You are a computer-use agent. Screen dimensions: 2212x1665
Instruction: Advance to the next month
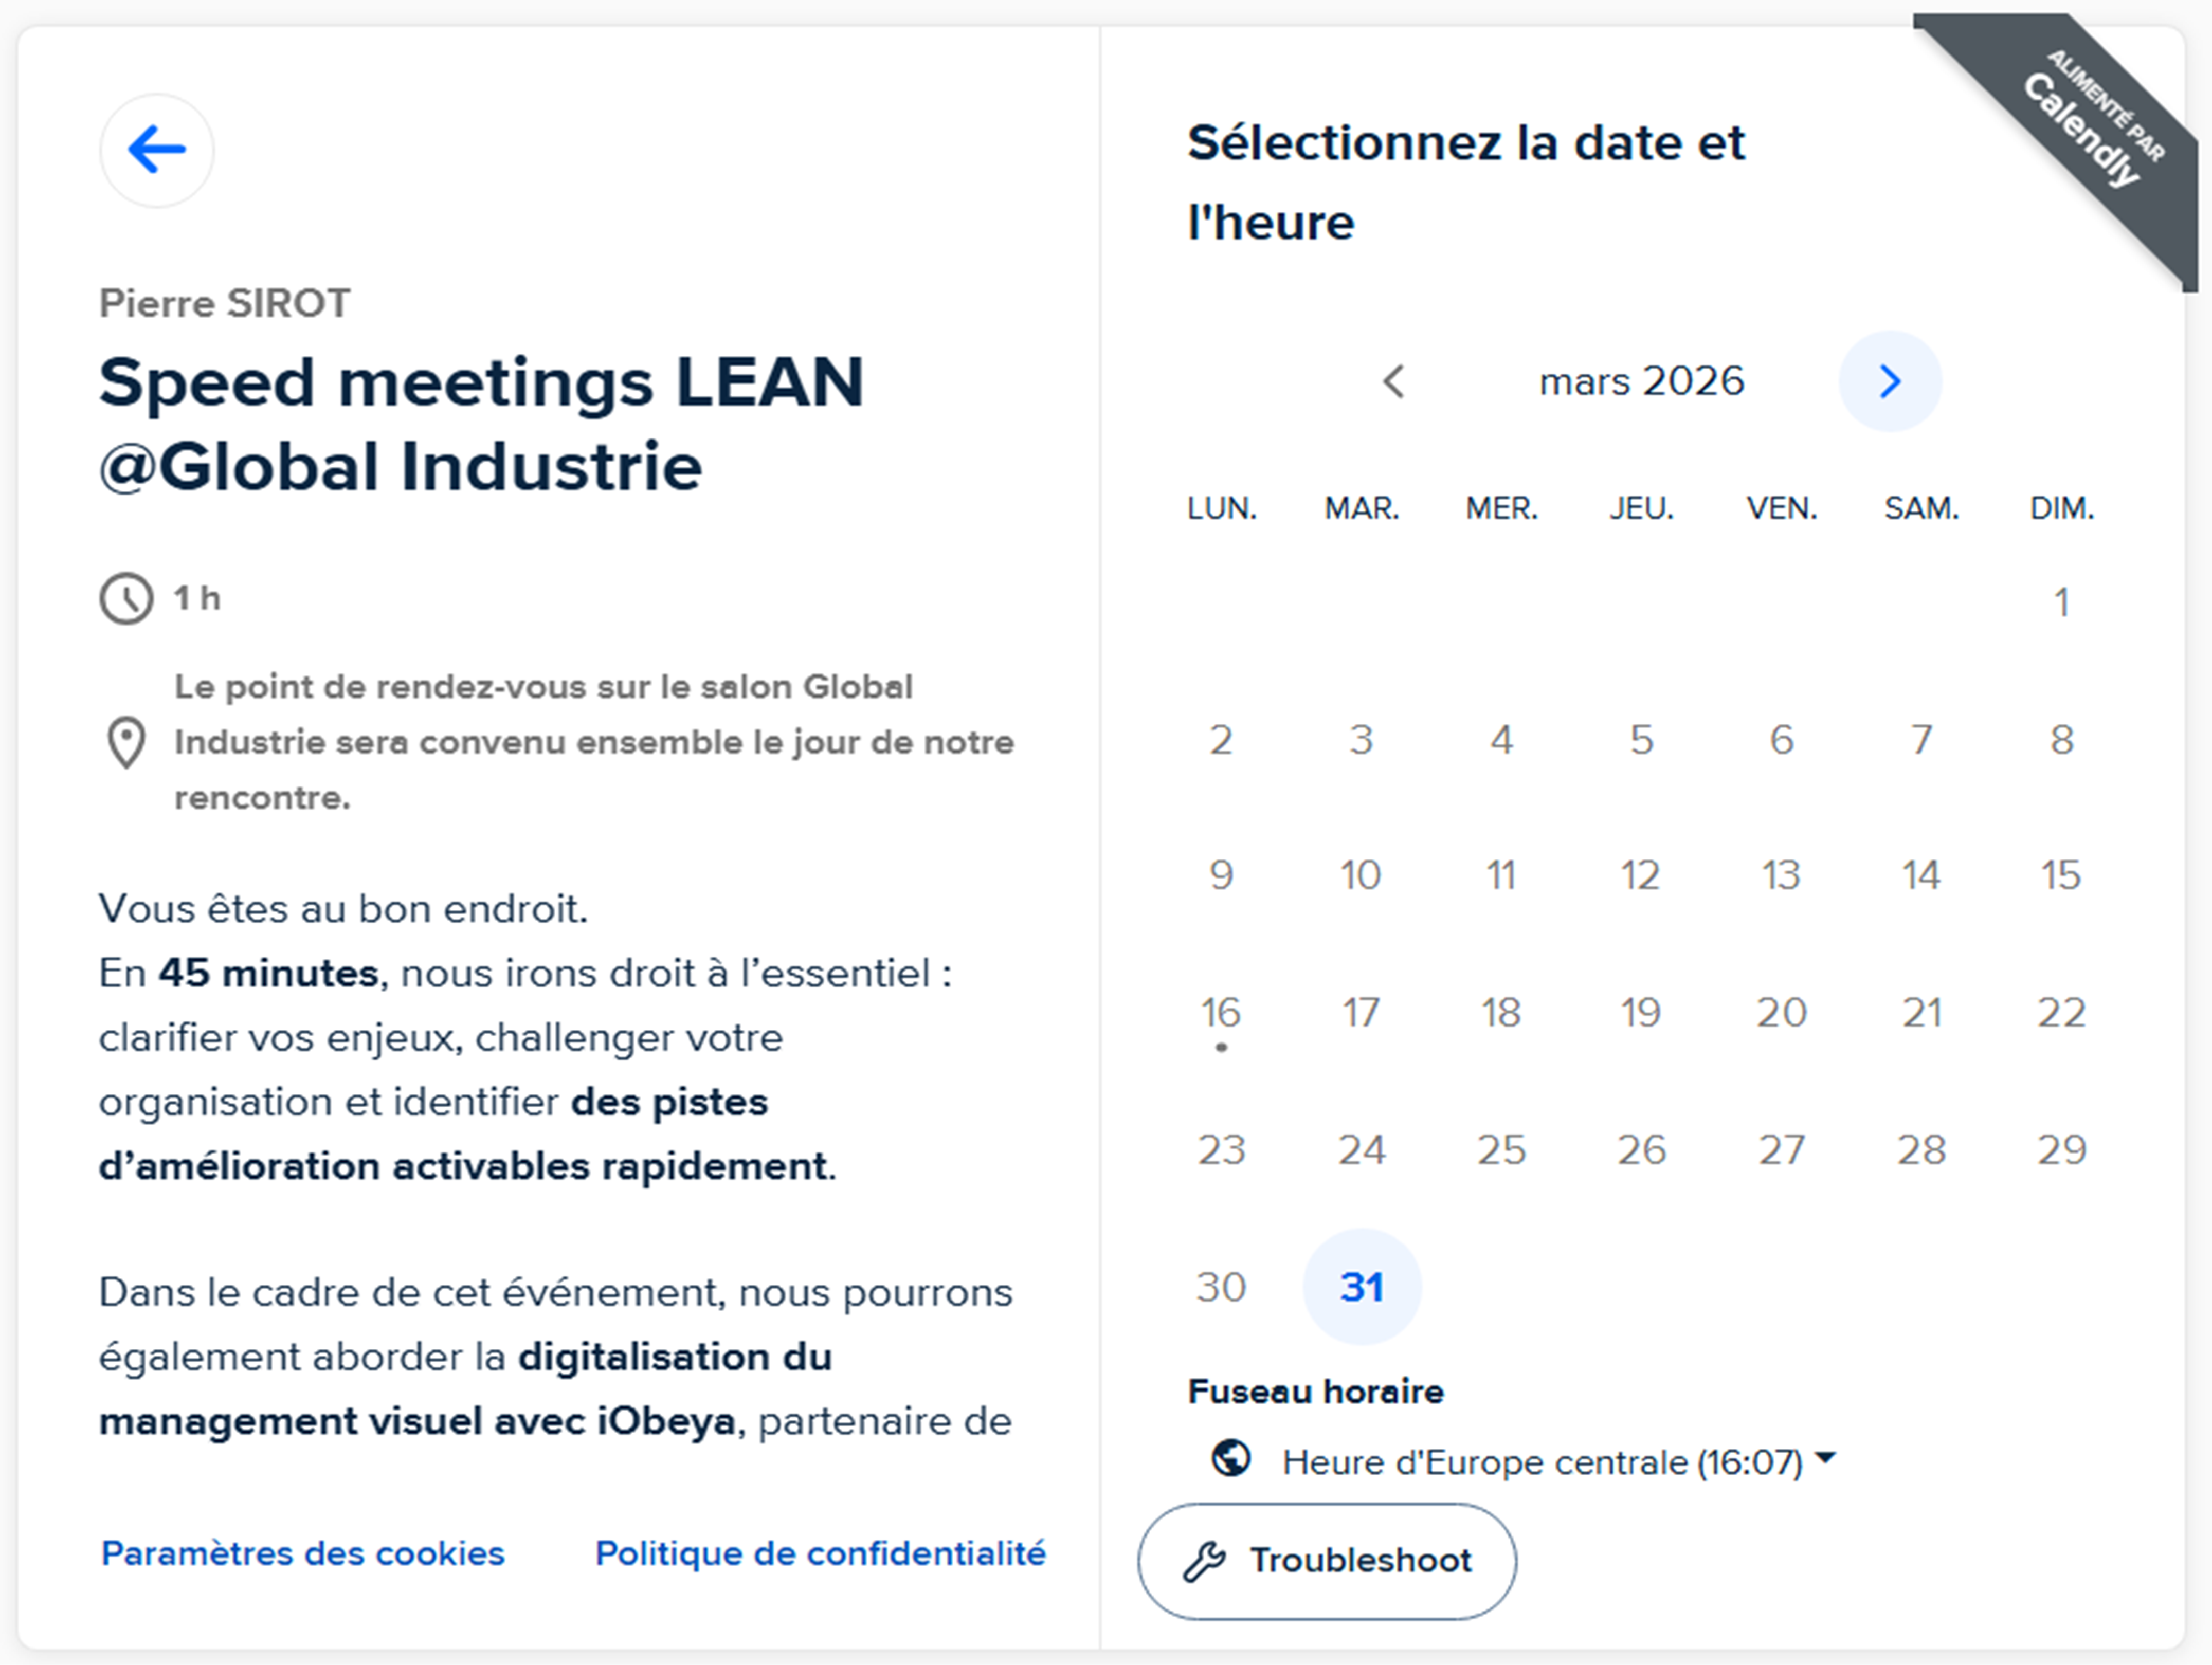tap(1889, 381)
